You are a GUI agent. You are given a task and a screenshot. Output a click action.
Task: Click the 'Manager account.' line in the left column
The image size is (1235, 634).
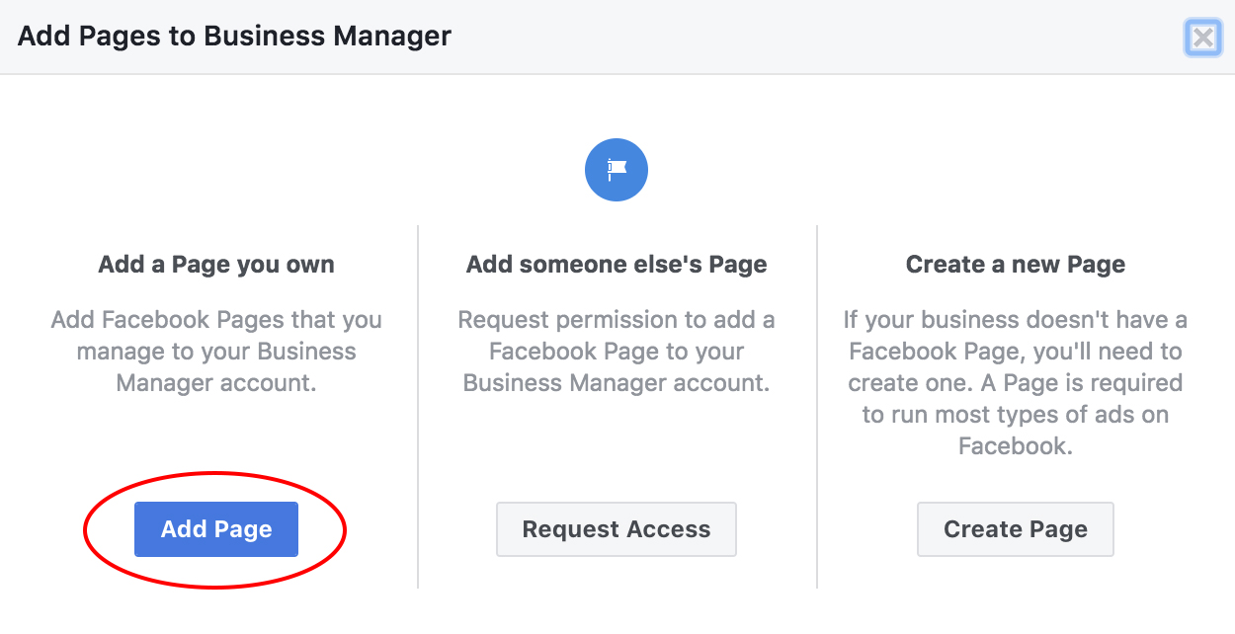(216, 383)
